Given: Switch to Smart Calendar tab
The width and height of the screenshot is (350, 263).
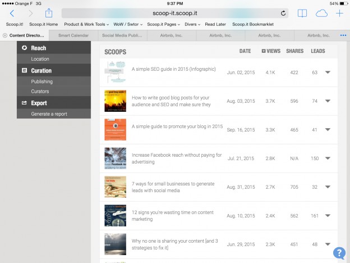Looking at the screenshot, I should 73,35.
